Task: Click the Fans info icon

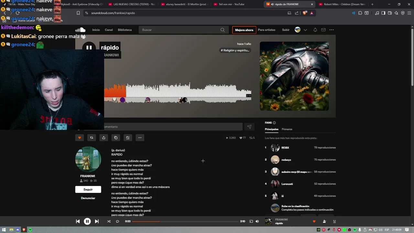Action: coord(274,123)
